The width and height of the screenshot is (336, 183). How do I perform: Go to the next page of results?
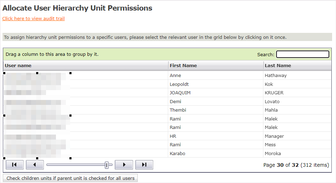(124, 165)
